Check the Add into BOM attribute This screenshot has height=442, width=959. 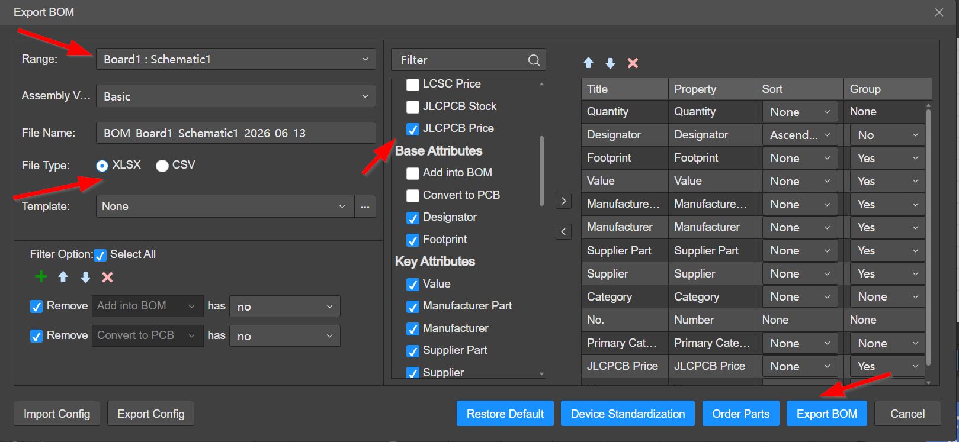413,173
